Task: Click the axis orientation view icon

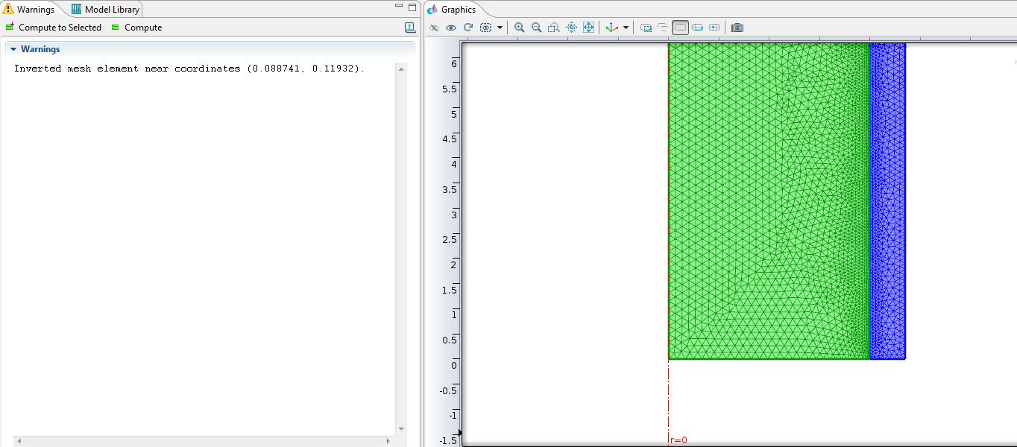Action: tap(612, 28)
